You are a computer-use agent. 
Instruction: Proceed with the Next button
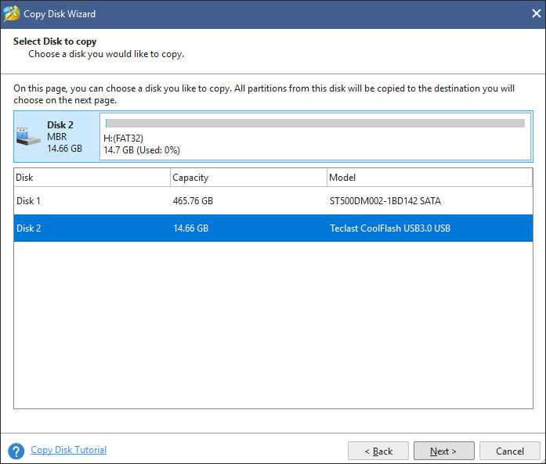coord(443,451)
